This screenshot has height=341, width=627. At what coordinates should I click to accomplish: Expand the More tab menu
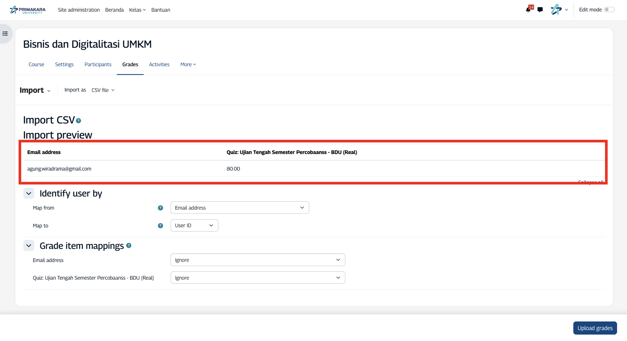[188, 64]
